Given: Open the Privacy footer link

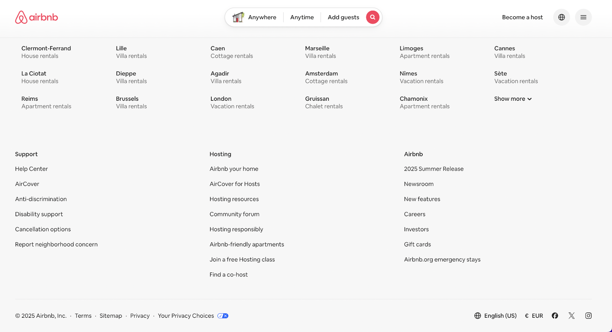Looking at the screenshot, I should tap(140, 316).
